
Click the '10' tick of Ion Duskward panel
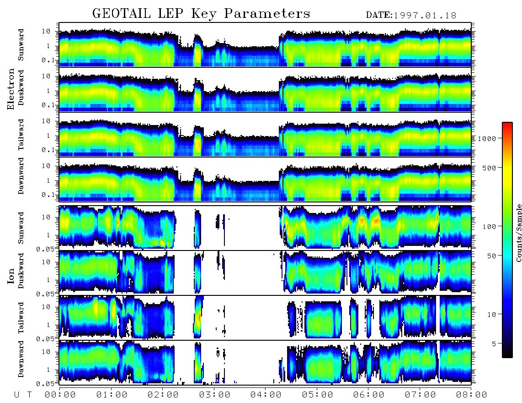point(46,262)
